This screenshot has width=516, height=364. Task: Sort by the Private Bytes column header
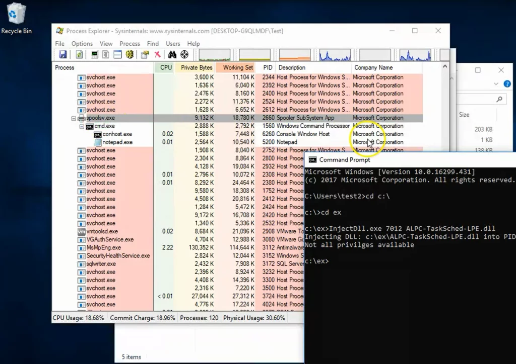tap(195, 67)
